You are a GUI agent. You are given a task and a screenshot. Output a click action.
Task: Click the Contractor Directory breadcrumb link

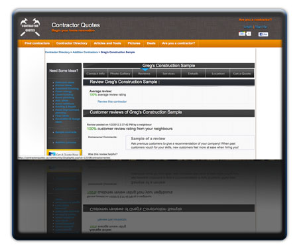57,52
